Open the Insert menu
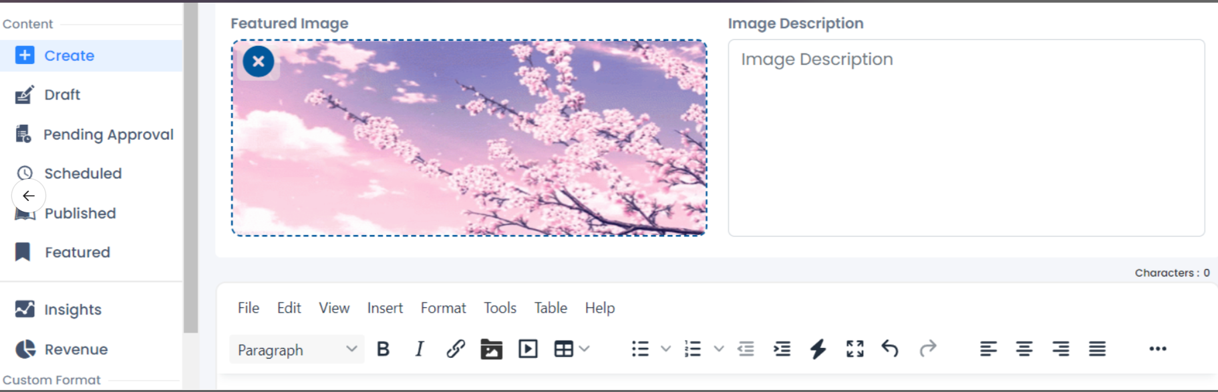Image resolution: width=1218 pixels, height=392 pixels. (385, 308)
